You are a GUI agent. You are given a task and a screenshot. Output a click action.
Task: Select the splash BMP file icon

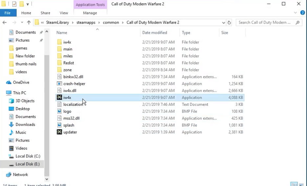pyautogui.click(x=59, y=125)
